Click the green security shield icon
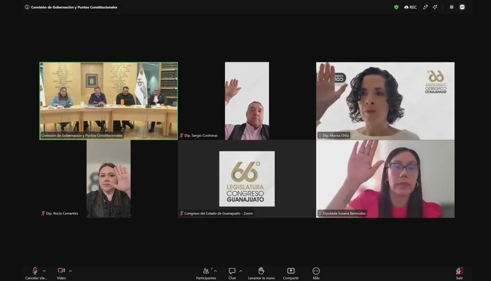Viewport: 491px width, 281px height. tap(396, 7)
